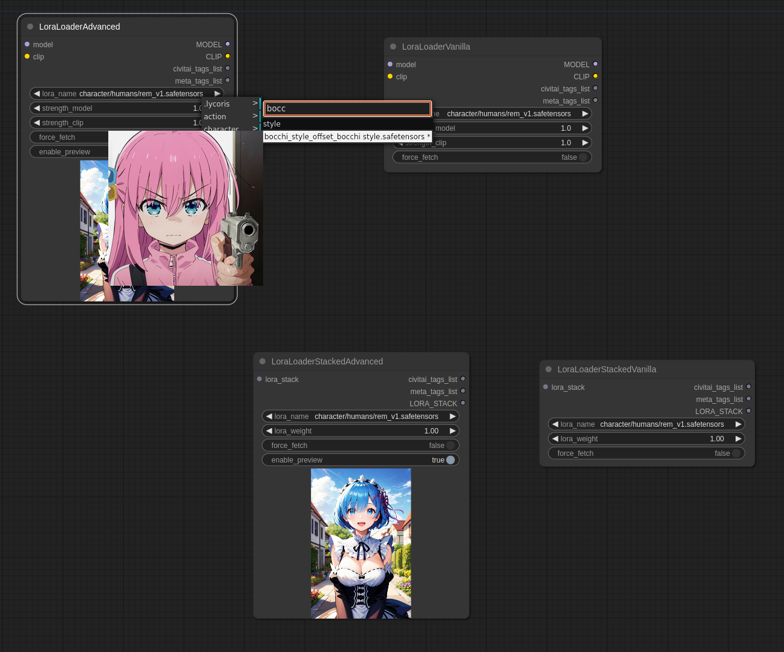Click the yellow clip input port on LoraLoaderVanilla
This screenshot has height=652, width=784.
point(390,76)
